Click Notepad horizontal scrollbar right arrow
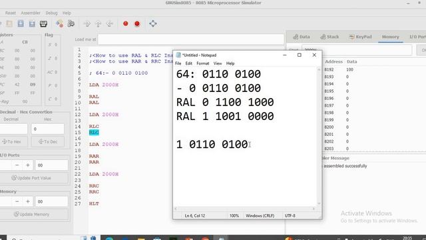The image size is (426, 240). (314, 209)
